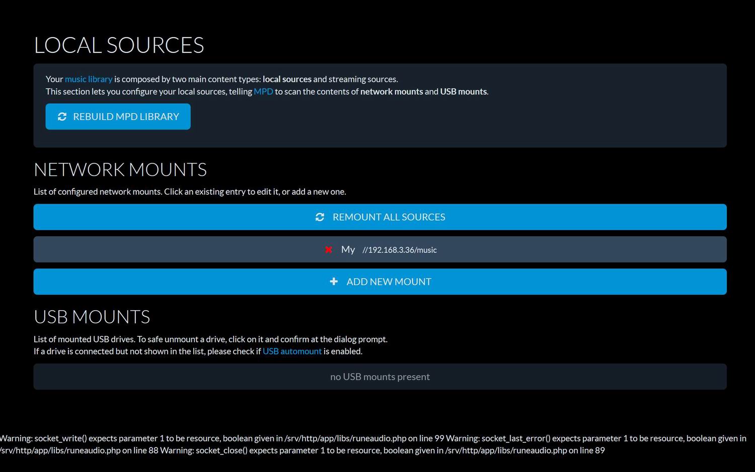Open the USB automount link
The width and height of the screenshot is (755, 472).
(x=292, y=351)
